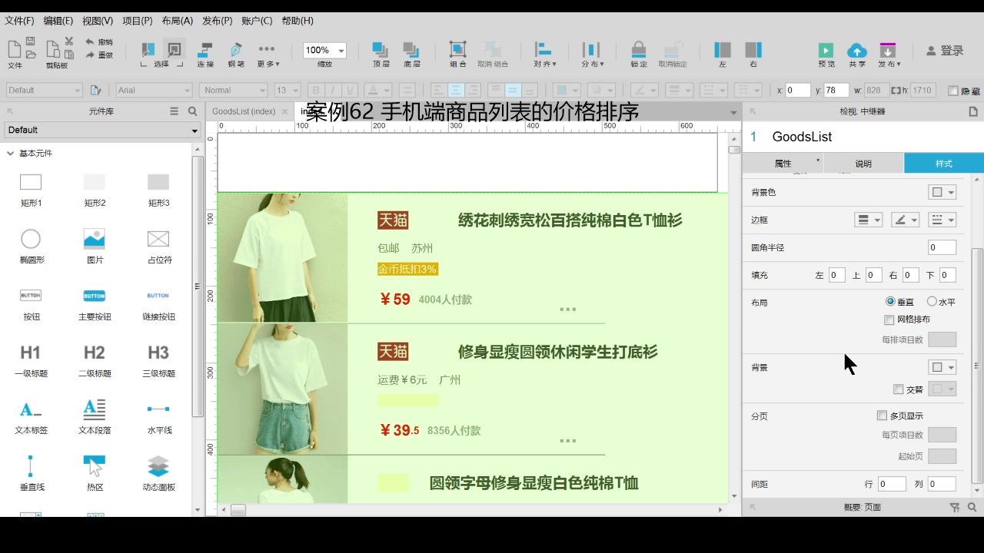Screen dimensions: 984x553
Task: Select the 链接按钮 link button widget
Action: (158, 303)
